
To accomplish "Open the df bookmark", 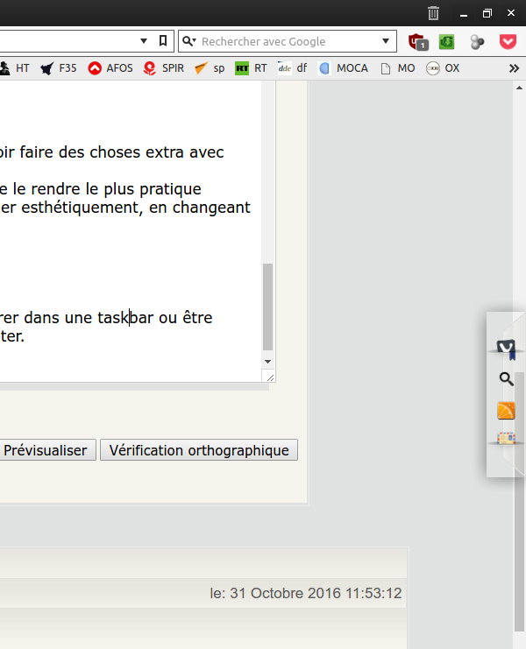I will coord(293,68).
